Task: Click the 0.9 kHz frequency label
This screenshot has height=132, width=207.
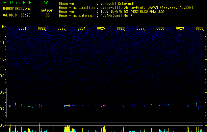Action: click(x=3, y=76)
